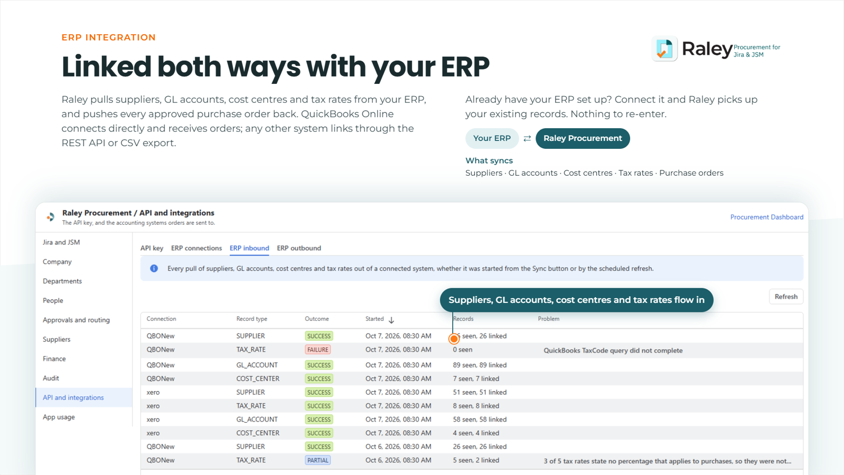Click xero COST_CENTER record type cell
Viewport: 844px width, 475px height.
(258, 433)
